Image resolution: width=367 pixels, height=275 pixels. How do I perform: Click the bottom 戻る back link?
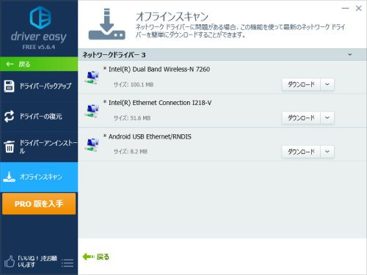(96, 257)
